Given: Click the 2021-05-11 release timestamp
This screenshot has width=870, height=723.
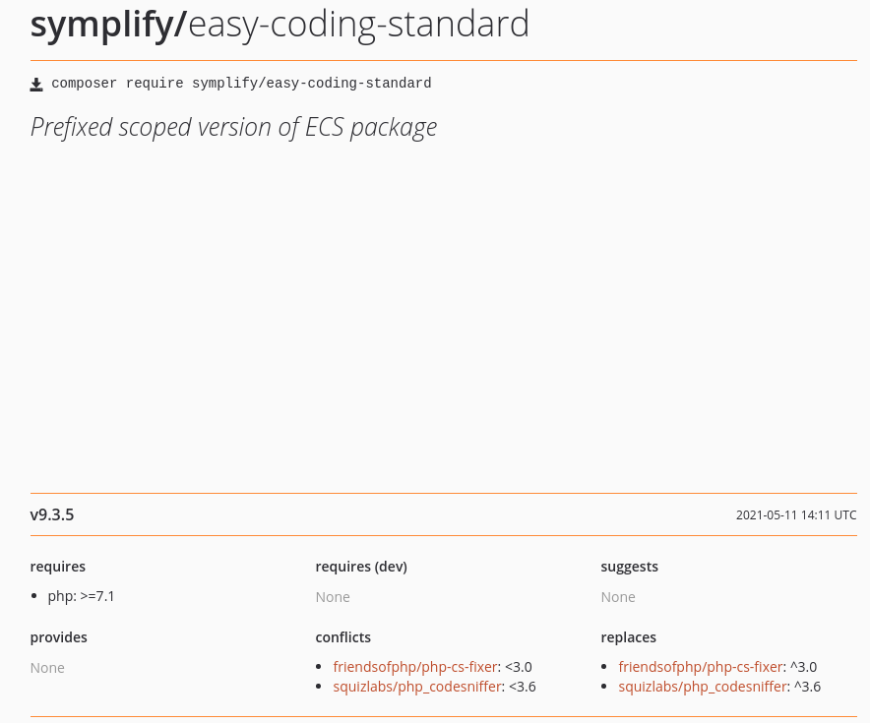Looking at the screenshot, I should 796,514.
